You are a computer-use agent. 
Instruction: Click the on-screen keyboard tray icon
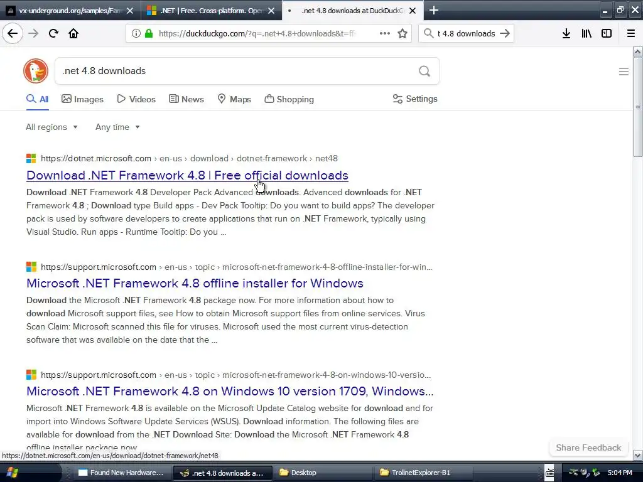click(549, 473)
